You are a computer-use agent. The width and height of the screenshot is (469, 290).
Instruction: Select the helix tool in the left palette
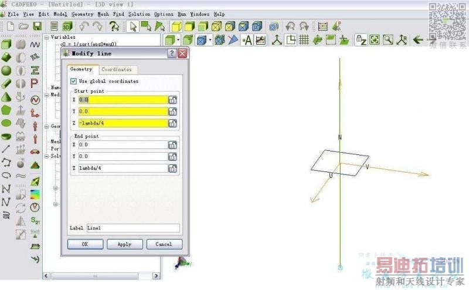coord(6,215)
